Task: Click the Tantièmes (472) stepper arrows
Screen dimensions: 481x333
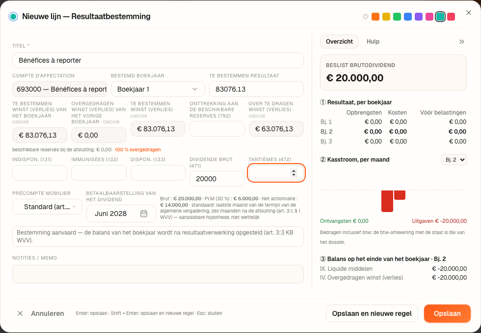Action: 294,173
